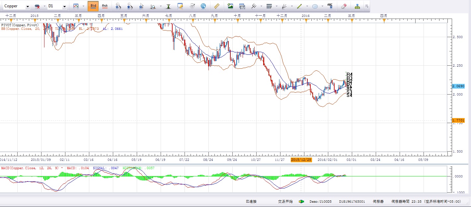Click the MACD(Copper.Close, 12, 26, 9) label
The image size is (471, 207).
point(30,168)
